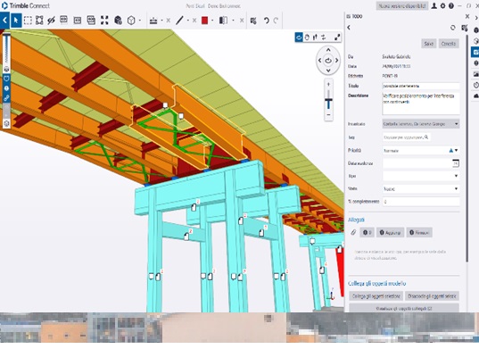Open settings gear icon in title bar

coord(442,6)
